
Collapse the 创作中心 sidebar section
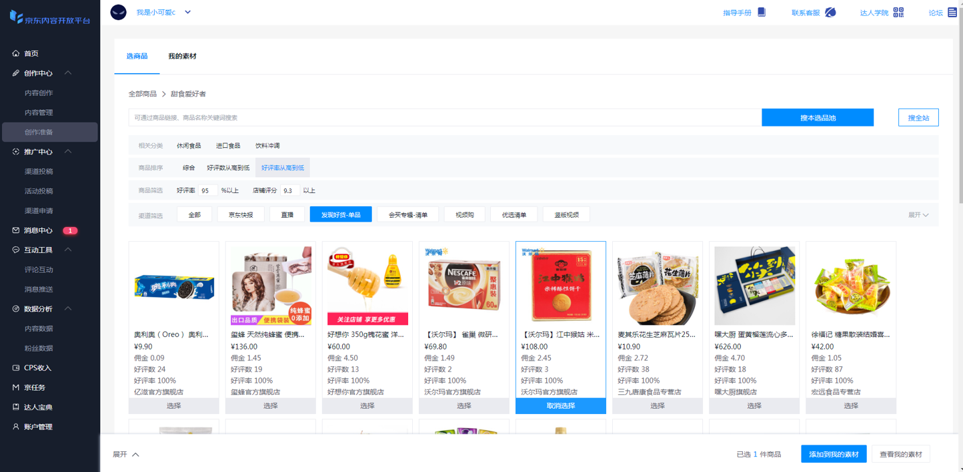[x=68, y=73]
